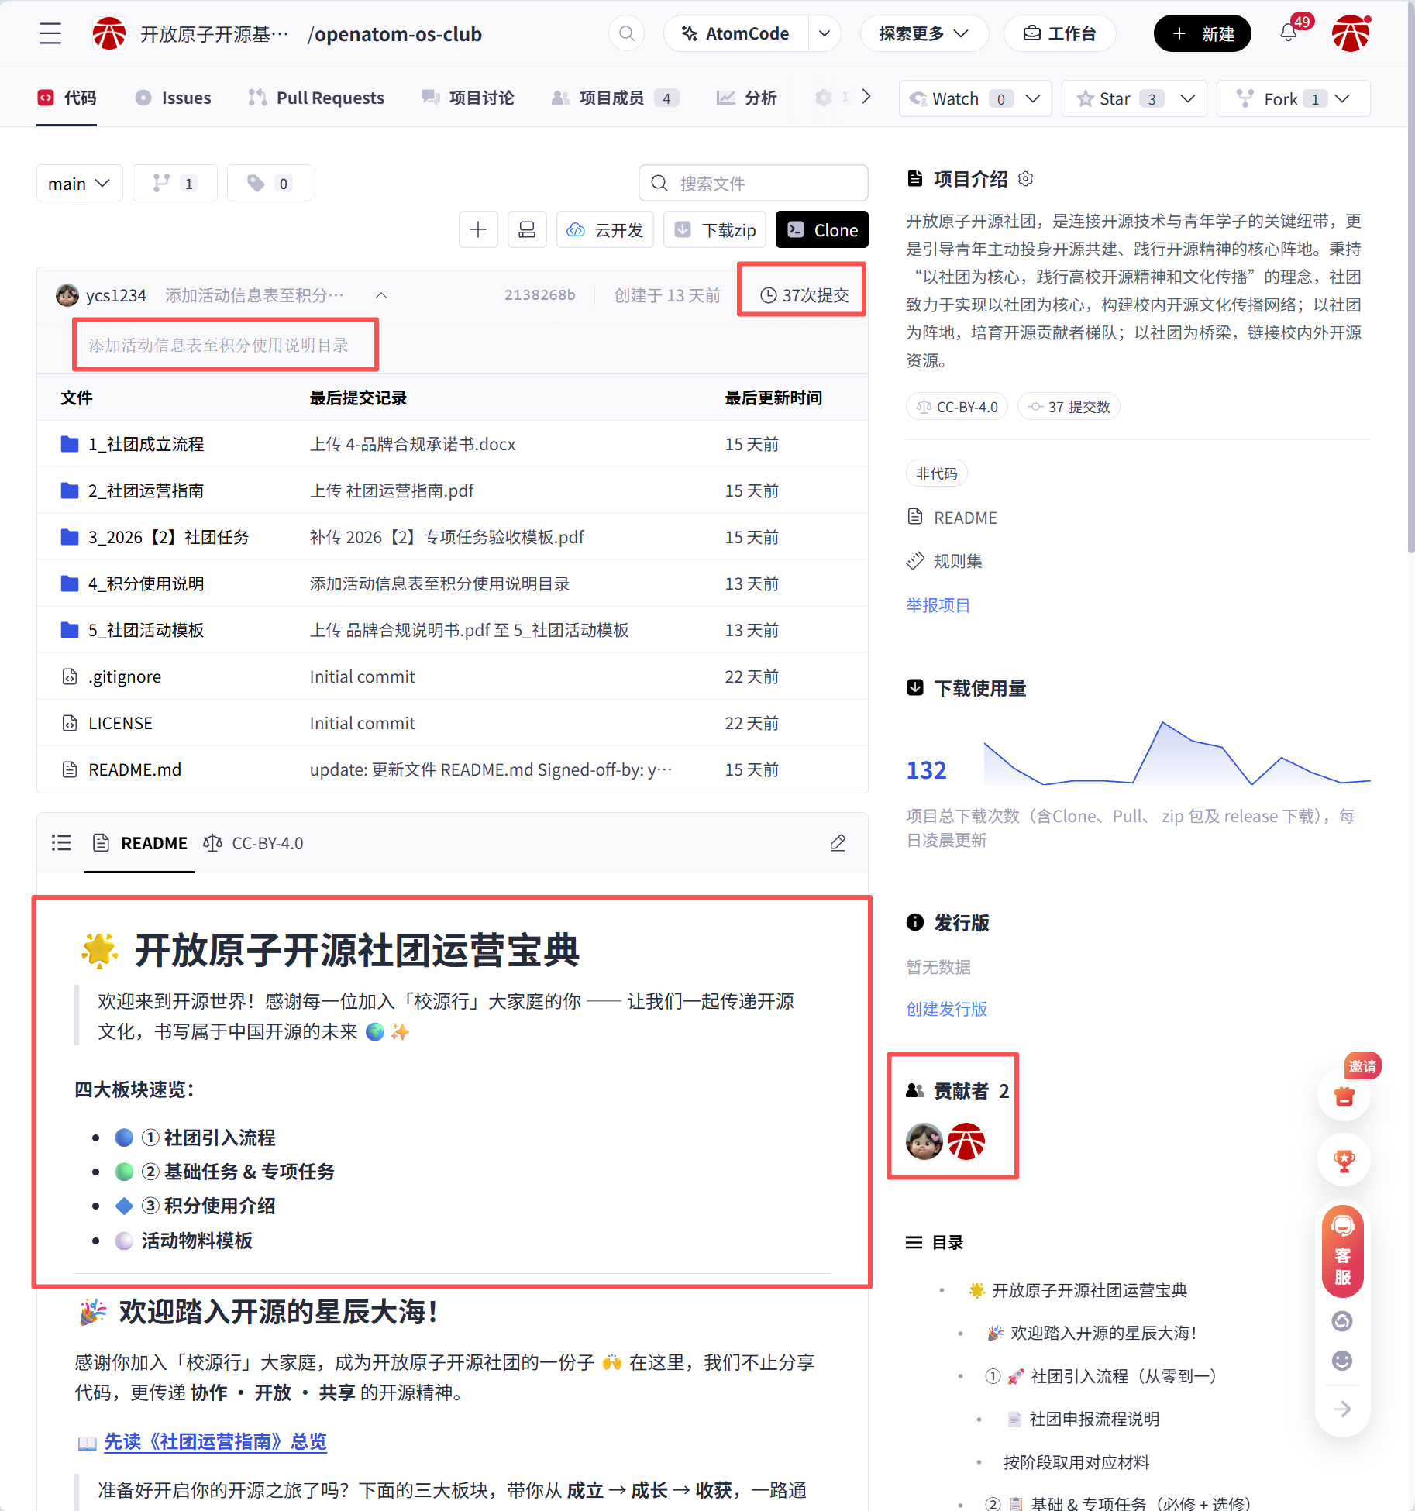Click the 搜索文件 input field
Viewport: 1415px width, 1511px height.
(753, 183)
